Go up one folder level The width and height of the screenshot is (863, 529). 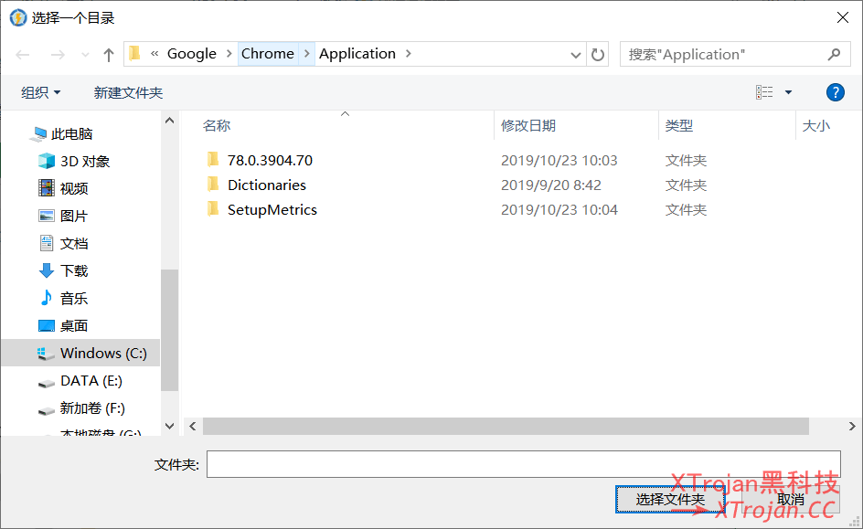(109, 55)
